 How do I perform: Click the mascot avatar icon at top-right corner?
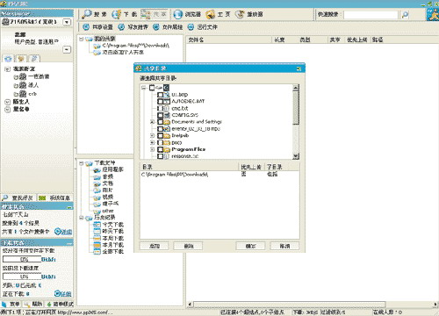click(432, 14)
